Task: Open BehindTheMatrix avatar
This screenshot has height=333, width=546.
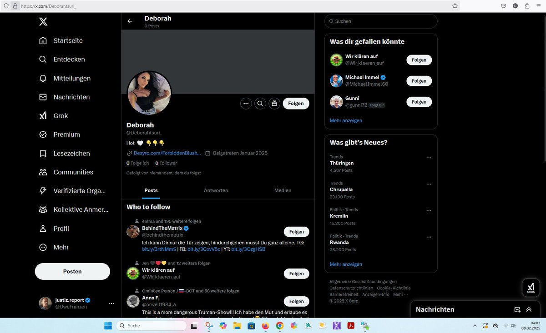Action: [x=133, y=231]
